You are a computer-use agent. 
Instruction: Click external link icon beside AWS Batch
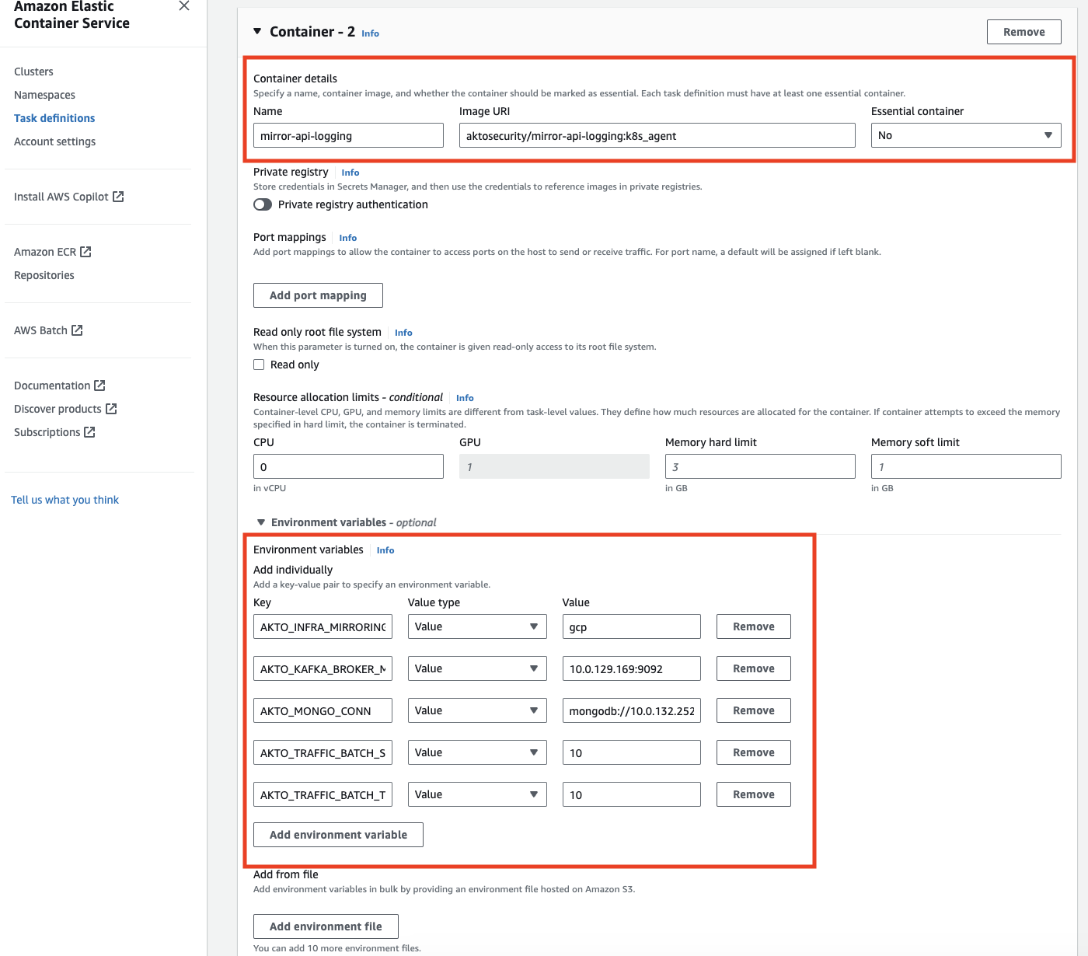tap(77, 330)
